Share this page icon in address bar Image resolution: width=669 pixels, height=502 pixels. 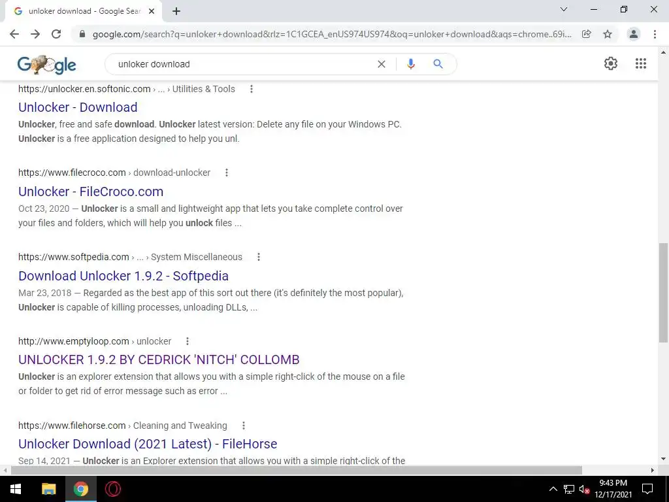click(x=587, y=34)
